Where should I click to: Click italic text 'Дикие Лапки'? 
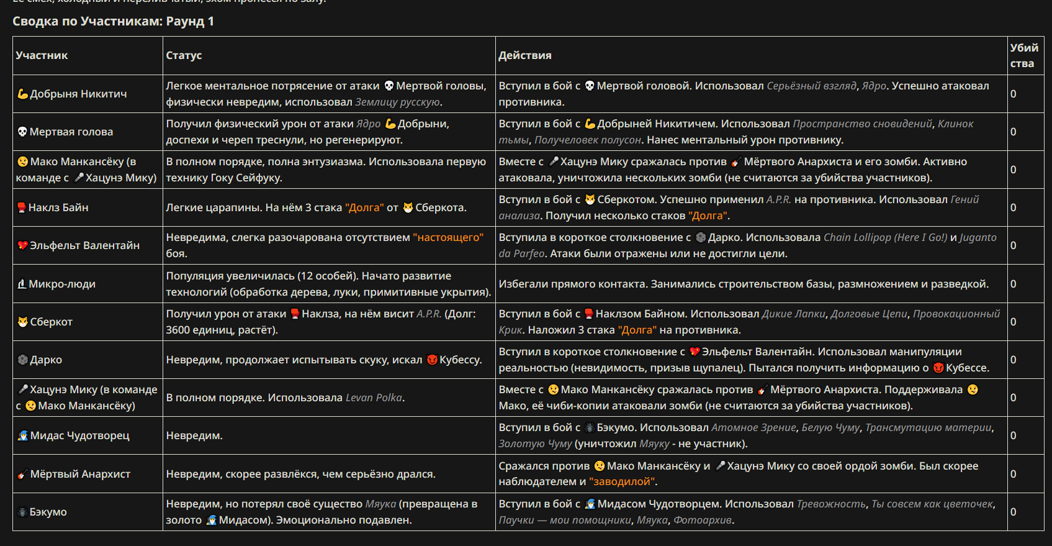pyautogui.click(x=794, y=314)
